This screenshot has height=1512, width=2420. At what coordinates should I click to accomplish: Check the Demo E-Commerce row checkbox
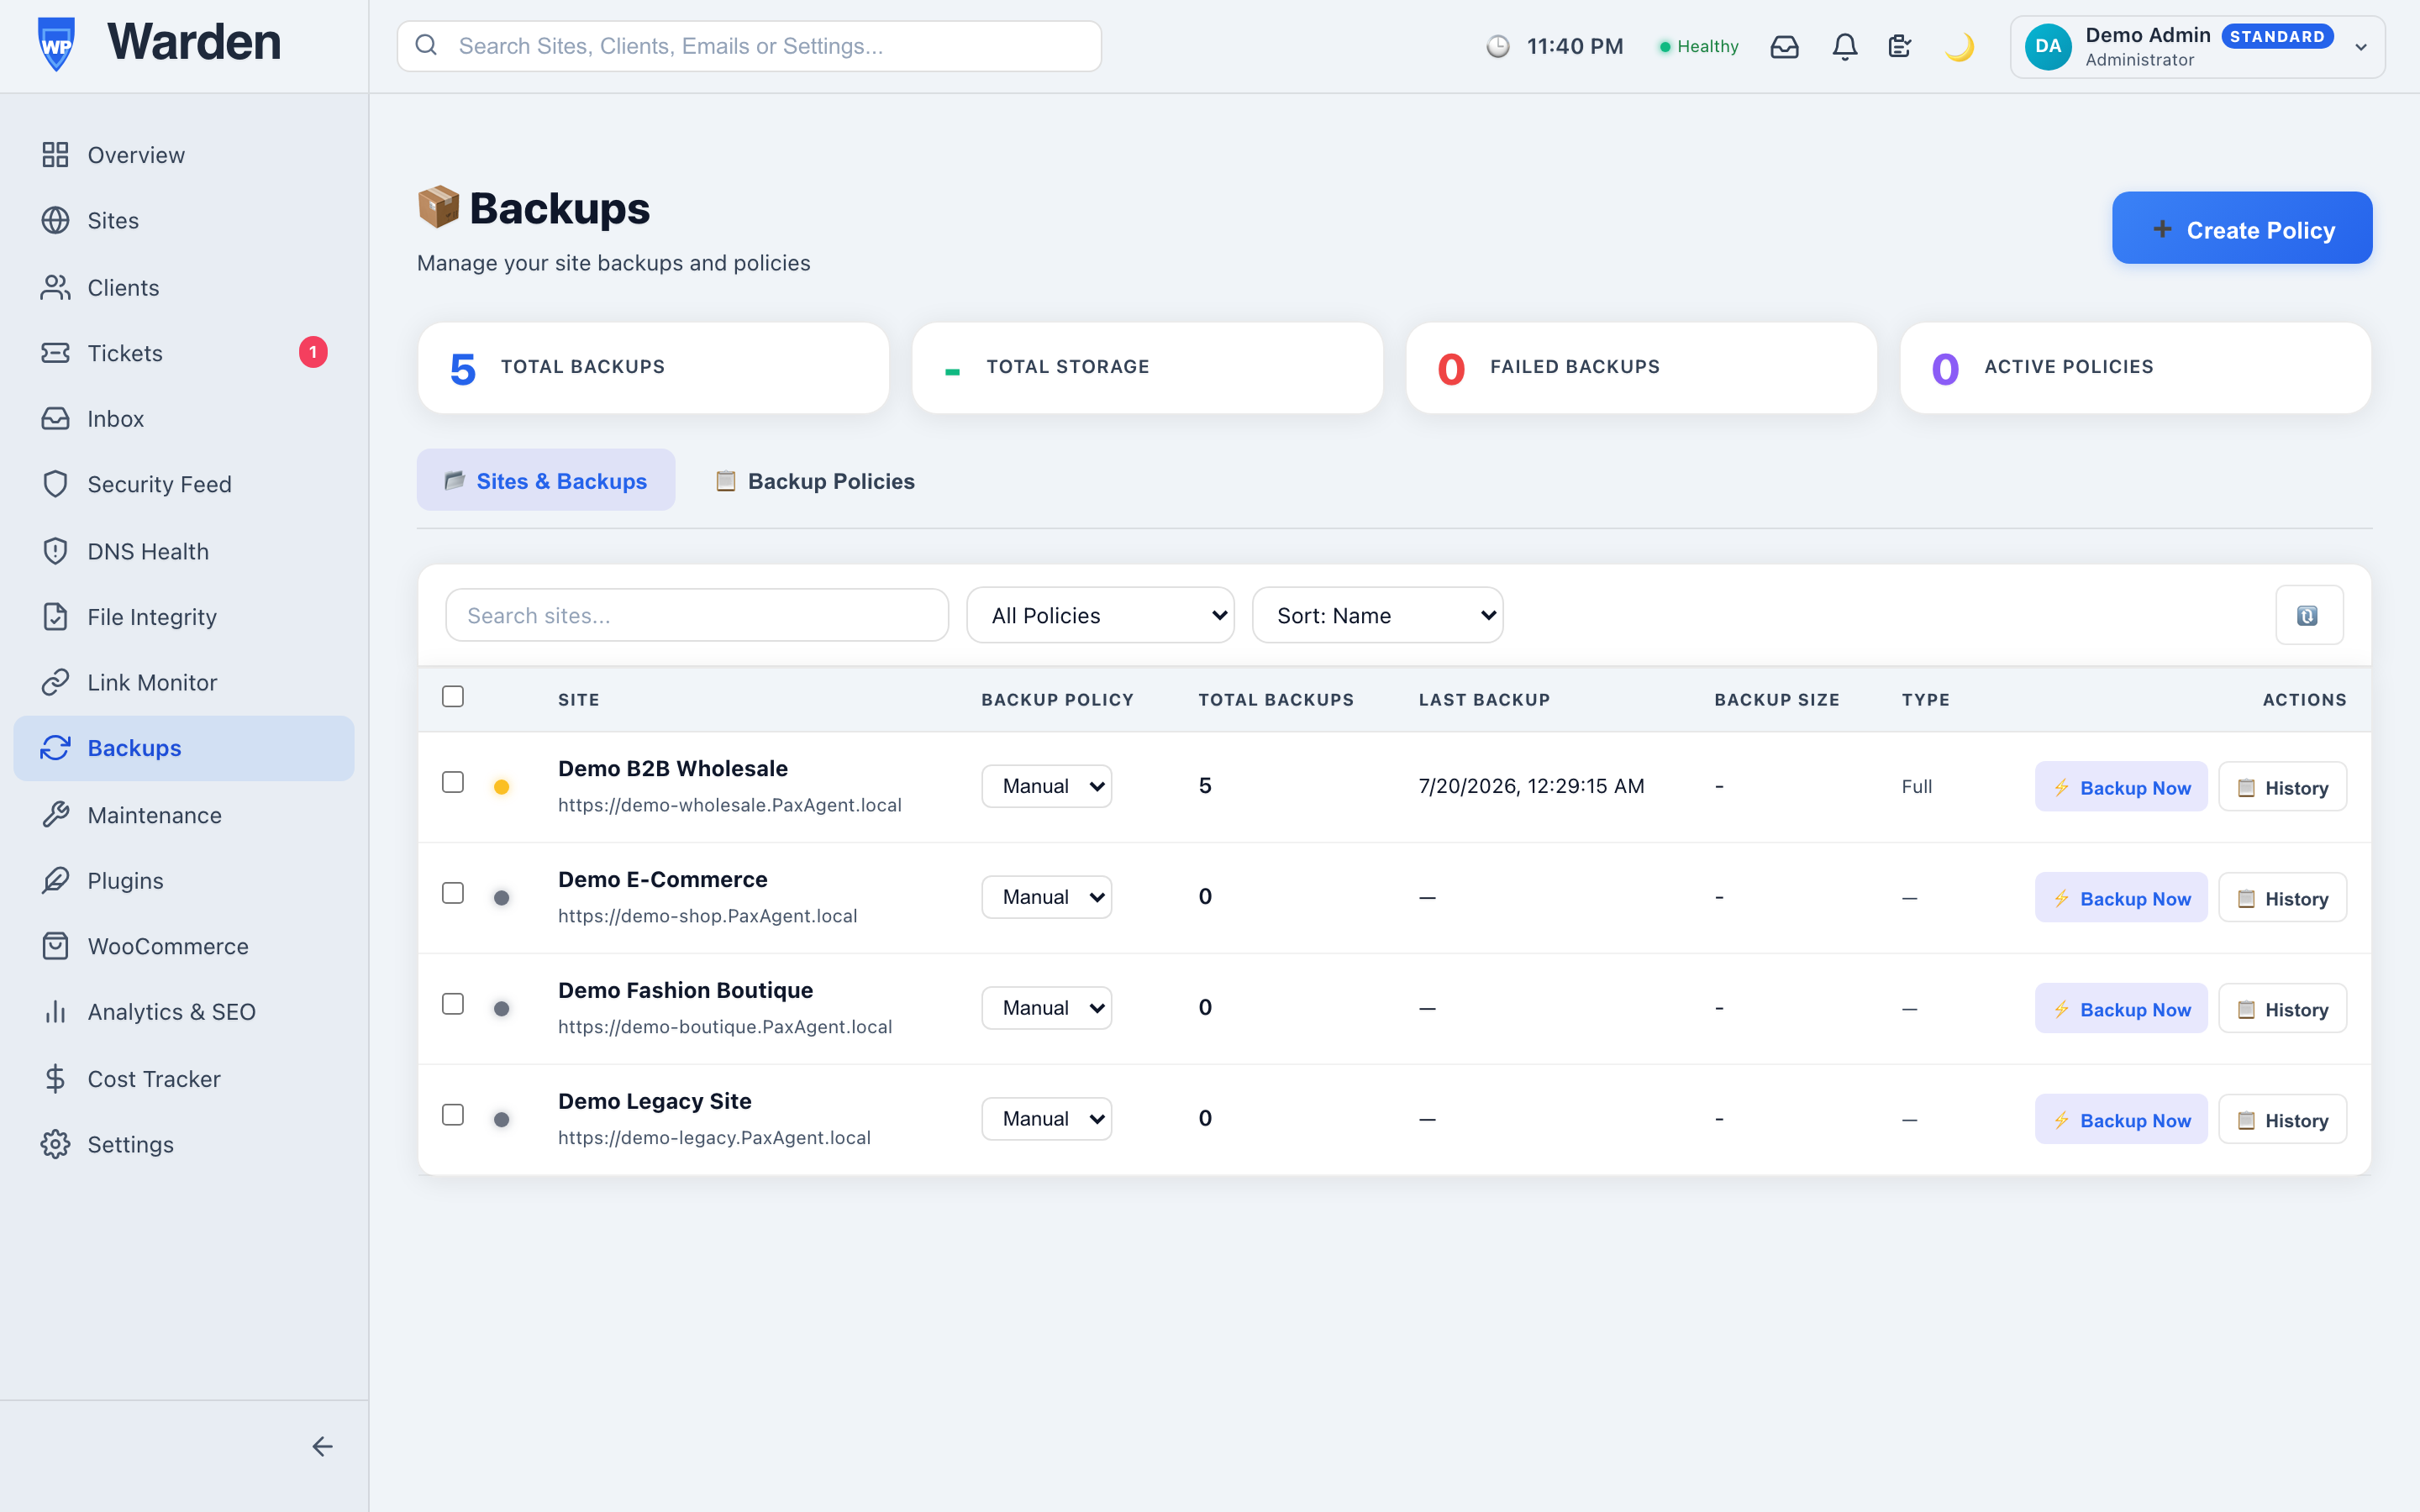pos(453,893)
